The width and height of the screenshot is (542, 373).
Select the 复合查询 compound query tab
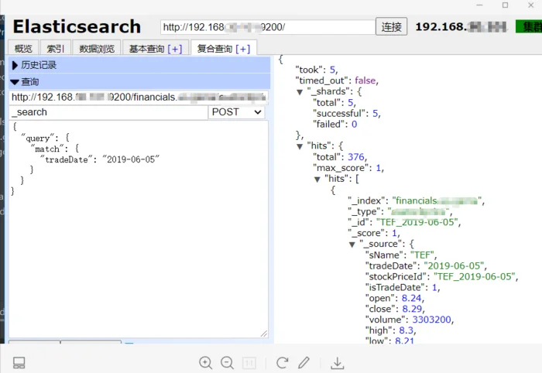(x=214, y=49)
